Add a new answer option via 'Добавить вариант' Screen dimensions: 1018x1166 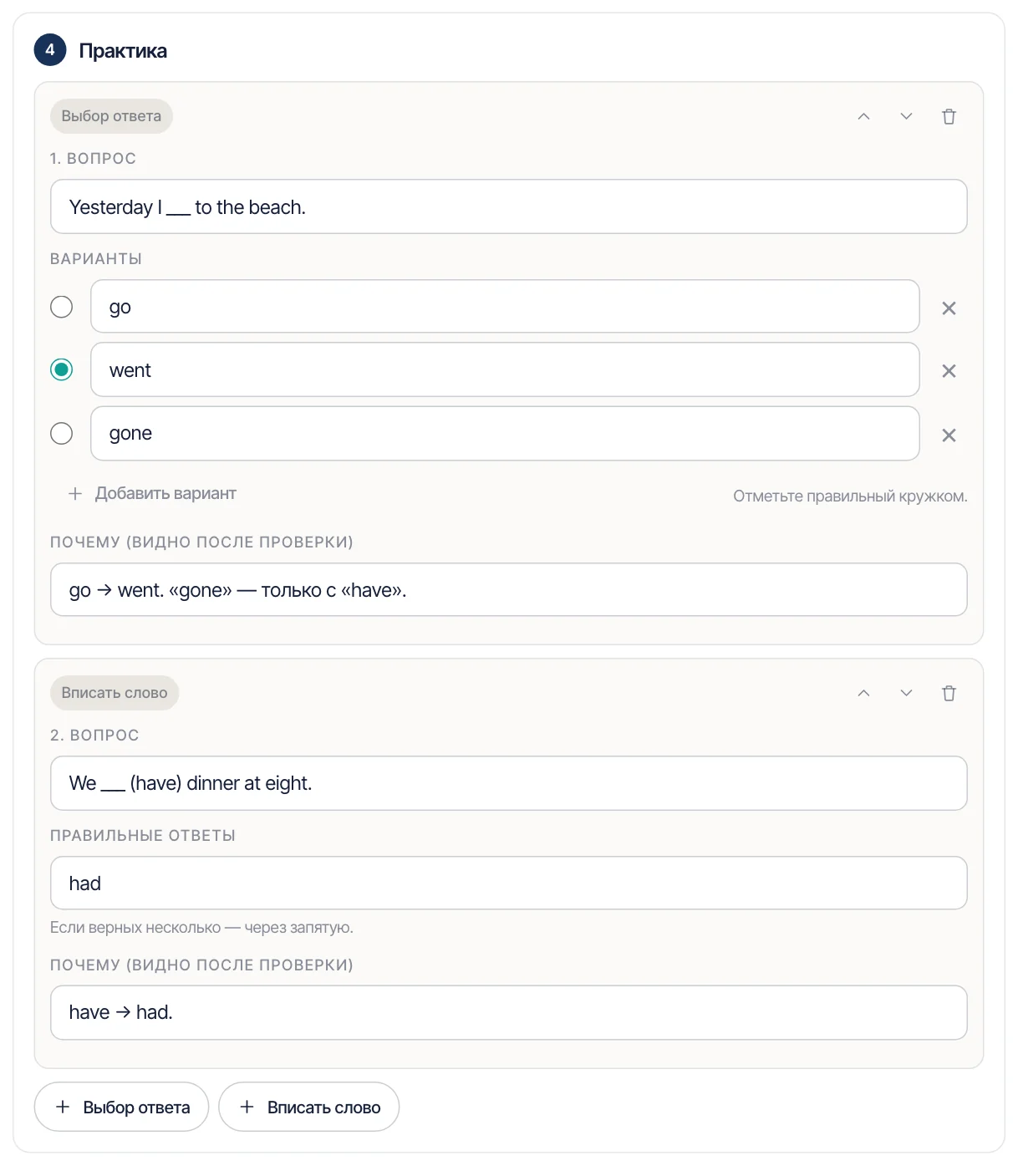152,493
